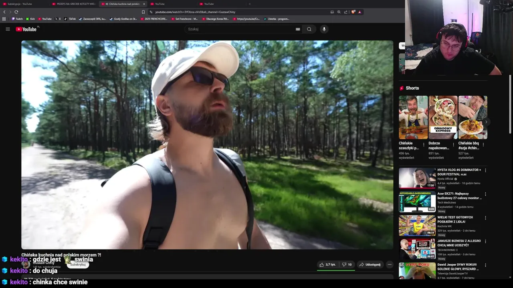Click the share page icon in address bar
The height and width of the screenshot is (288, 513).
coord(345,12)
